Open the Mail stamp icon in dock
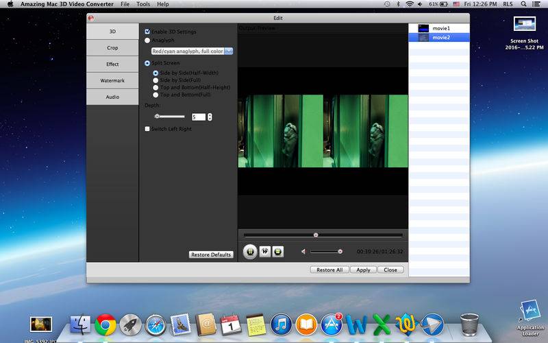 click(181, 324)
